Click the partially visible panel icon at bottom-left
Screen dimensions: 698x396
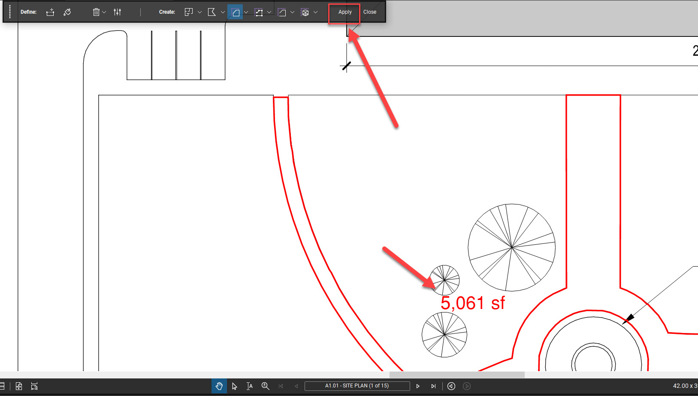2,386
